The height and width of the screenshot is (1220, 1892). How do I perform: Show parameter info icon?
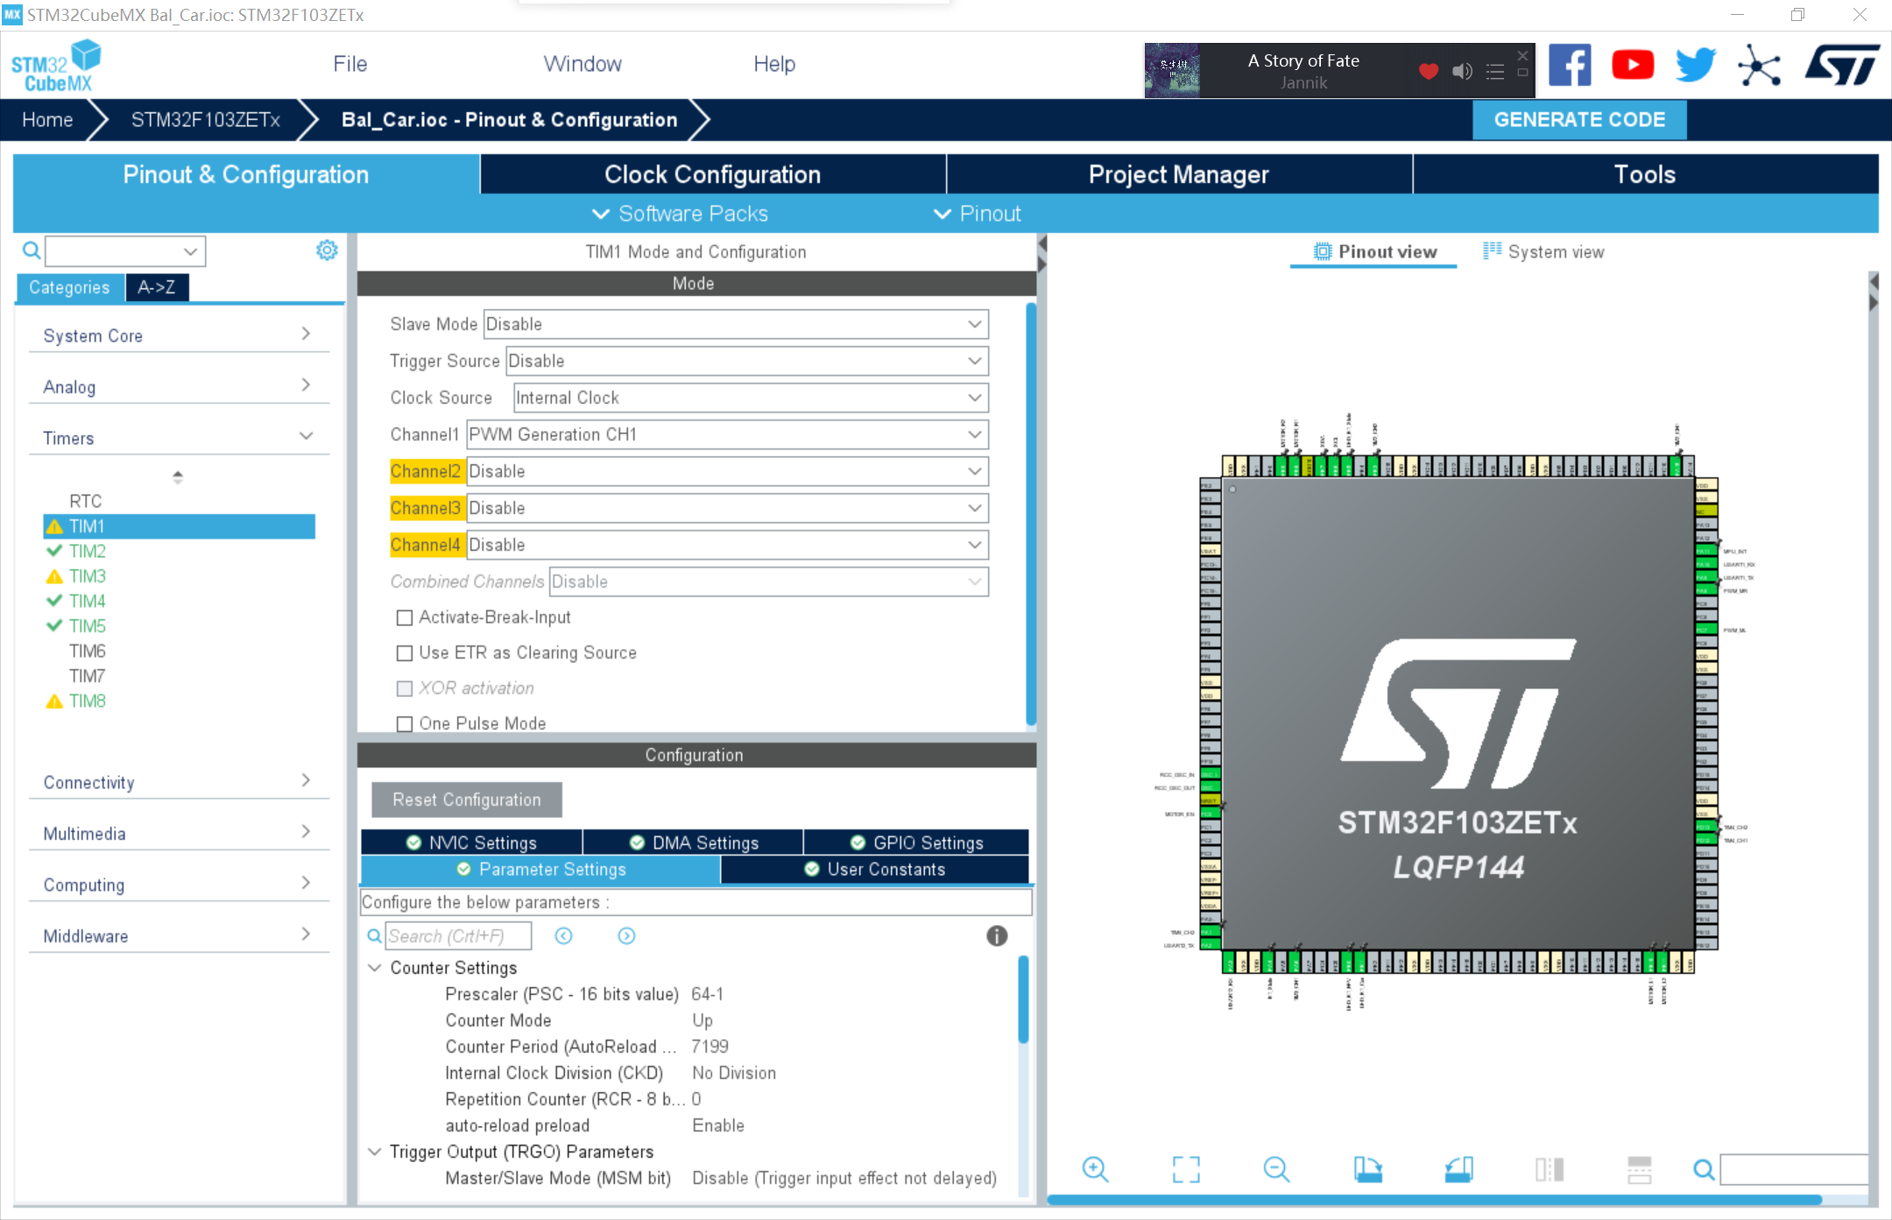(997, 935)
